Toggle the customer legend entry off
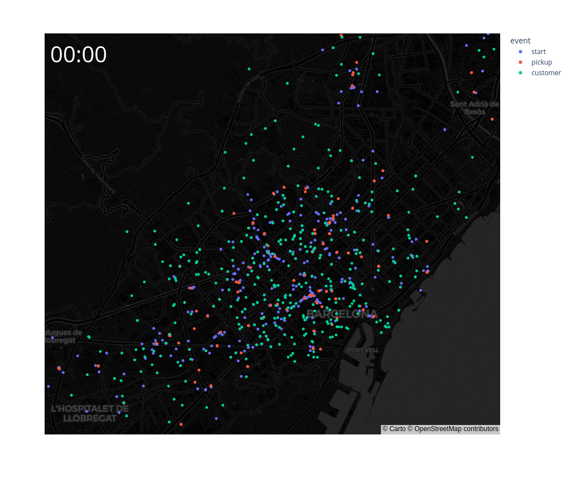 click(x=546, y=72)
